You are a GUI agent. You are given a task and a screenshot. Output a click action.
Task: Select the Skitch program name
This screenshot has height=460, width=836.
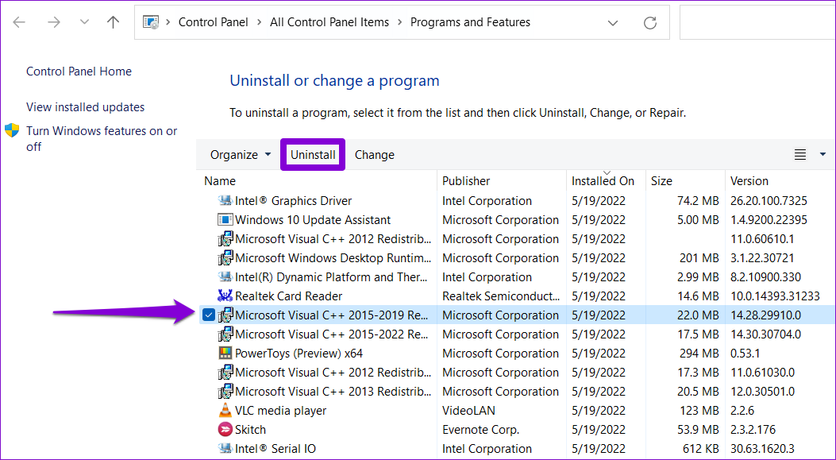(250, 430)
